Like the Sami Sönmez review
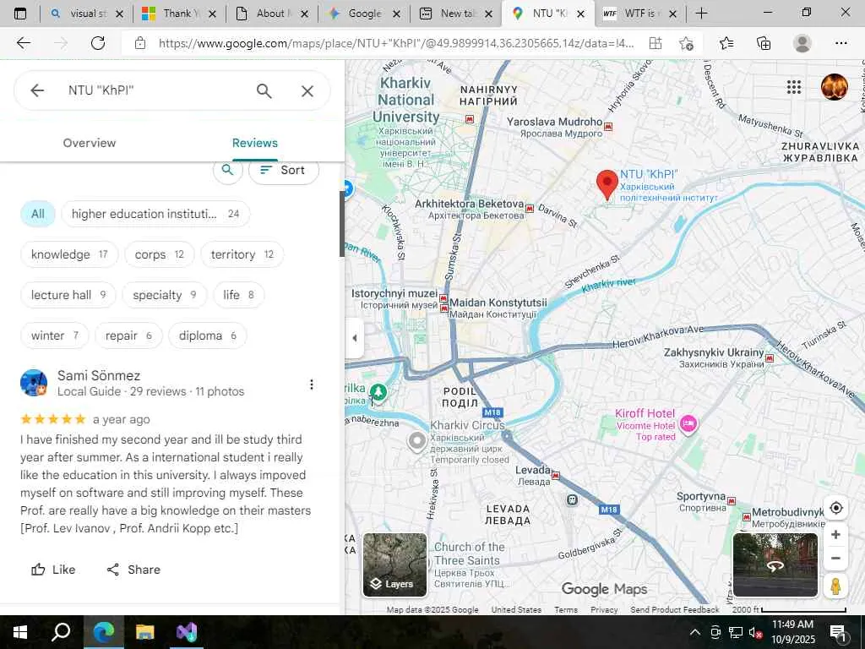 click(x=53, y=570)
